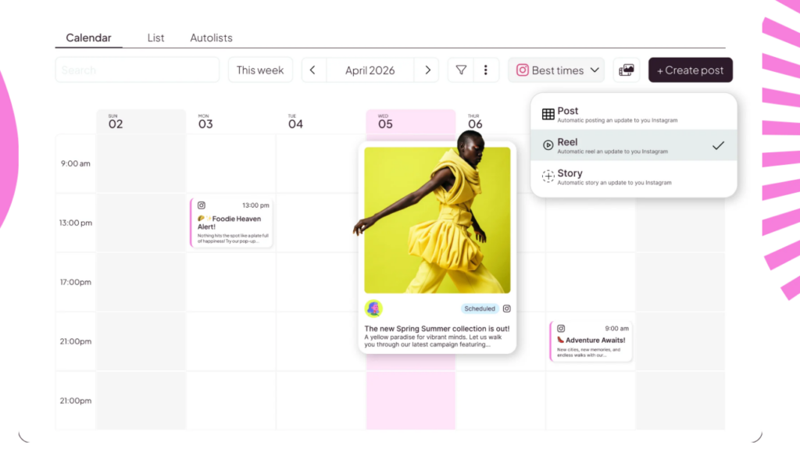Screen dimensions: 800x471
Task: Expand the Best times dropdown
Action: (x=556, y=70)
